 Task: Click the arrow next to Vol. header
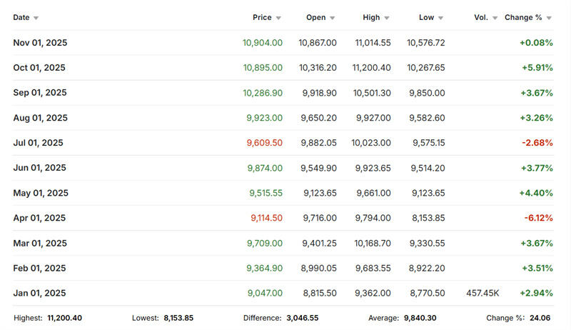click(495, 18)
